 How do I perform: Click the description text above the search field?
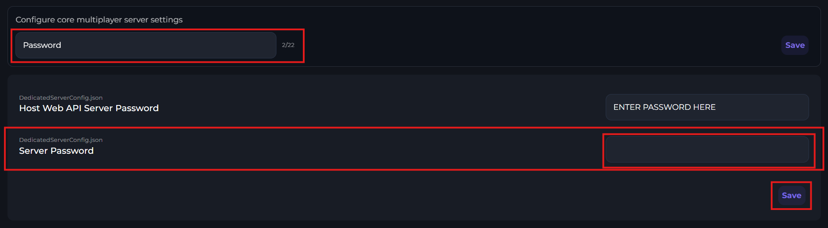[99, 20]
